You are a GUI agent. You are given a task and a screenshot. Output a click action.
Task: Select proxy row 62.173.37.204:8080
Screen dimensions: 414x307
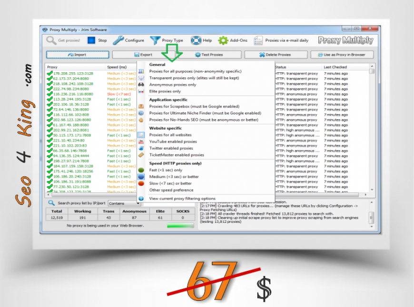click(71, 78)
